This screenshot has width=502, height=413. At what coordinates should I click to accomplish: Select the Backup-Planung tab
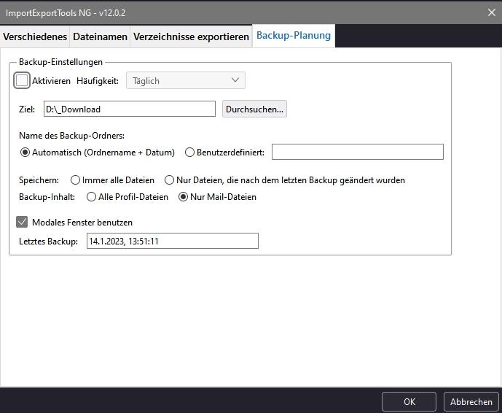(293, 36)
